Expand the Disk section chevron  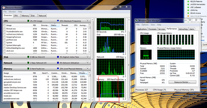87,57
